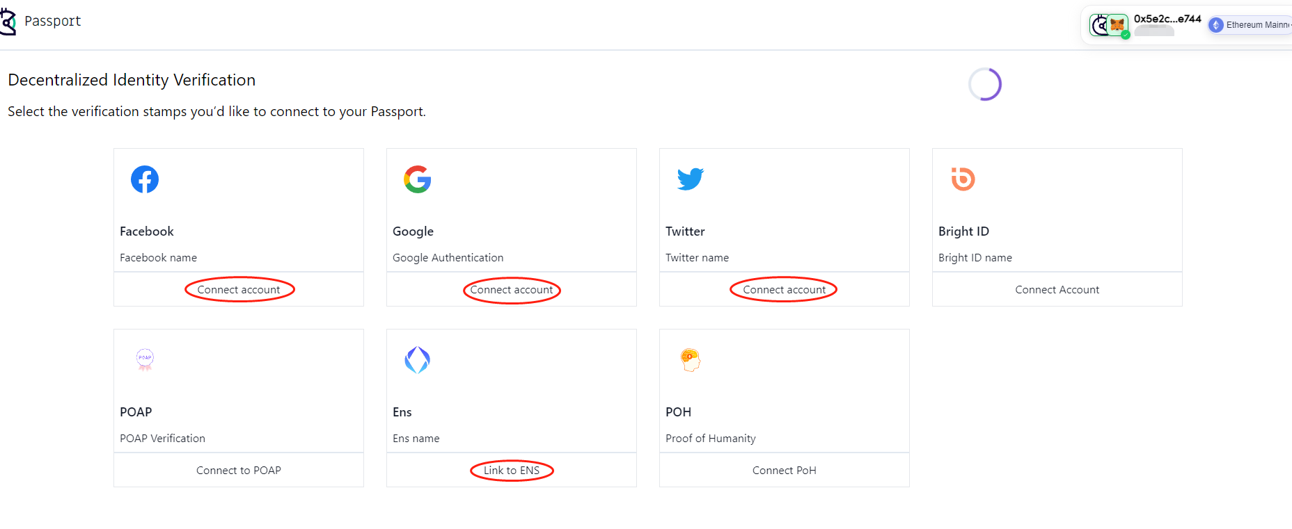Click Link to ENS button
The height and width of the screenshot is (529, 1292).
(x=512, y=471)
